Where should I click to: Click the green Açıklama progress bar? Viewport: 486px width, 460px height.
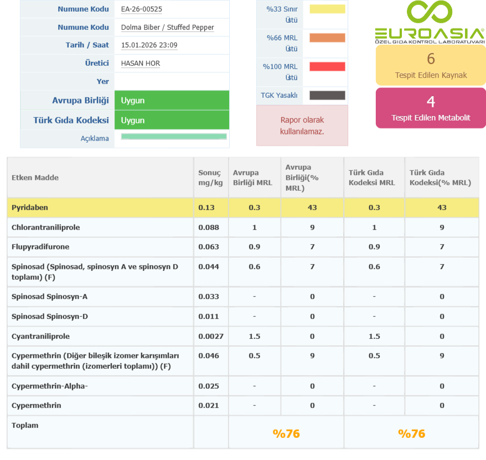pos(173,137)
